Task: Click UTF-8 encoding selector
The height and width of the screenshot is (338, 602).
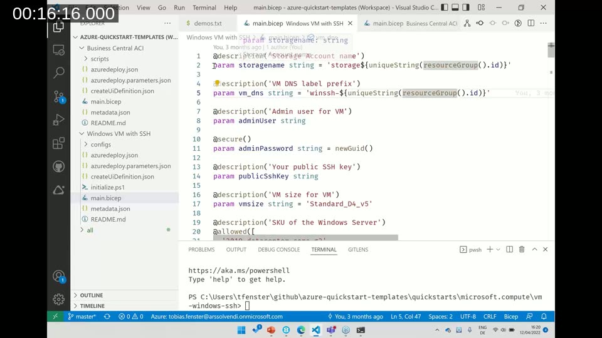Action: [x=468, y=317]
